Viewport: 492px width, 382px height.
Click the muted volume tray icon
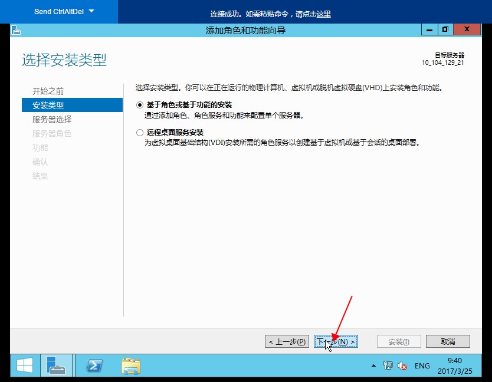402,365
